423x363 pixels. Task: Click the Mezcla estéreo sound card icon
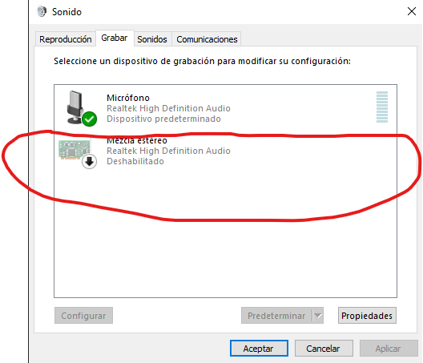(x=75, y=150)
